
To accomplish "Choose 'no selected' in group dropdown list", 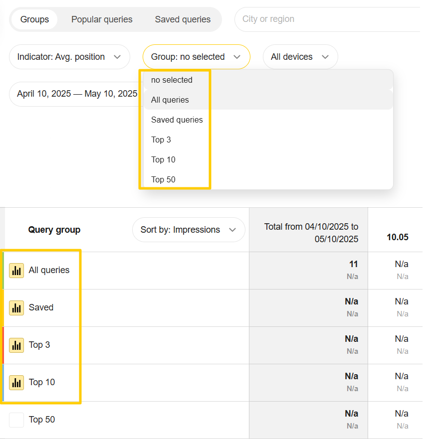I will (x=172, y=80).
